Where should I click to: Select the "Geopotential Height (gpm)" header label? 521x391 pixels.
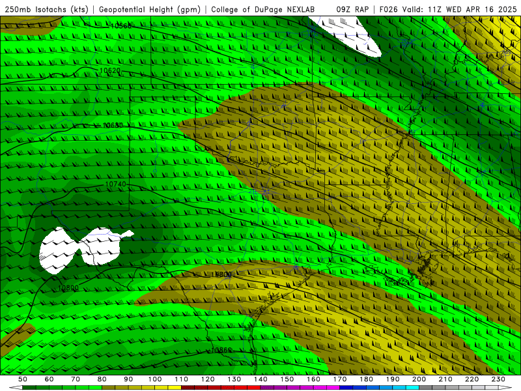[x=150, y=9]
